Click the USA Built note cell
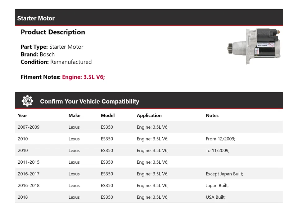Screen dimensions: 298x212 [215, 197]
